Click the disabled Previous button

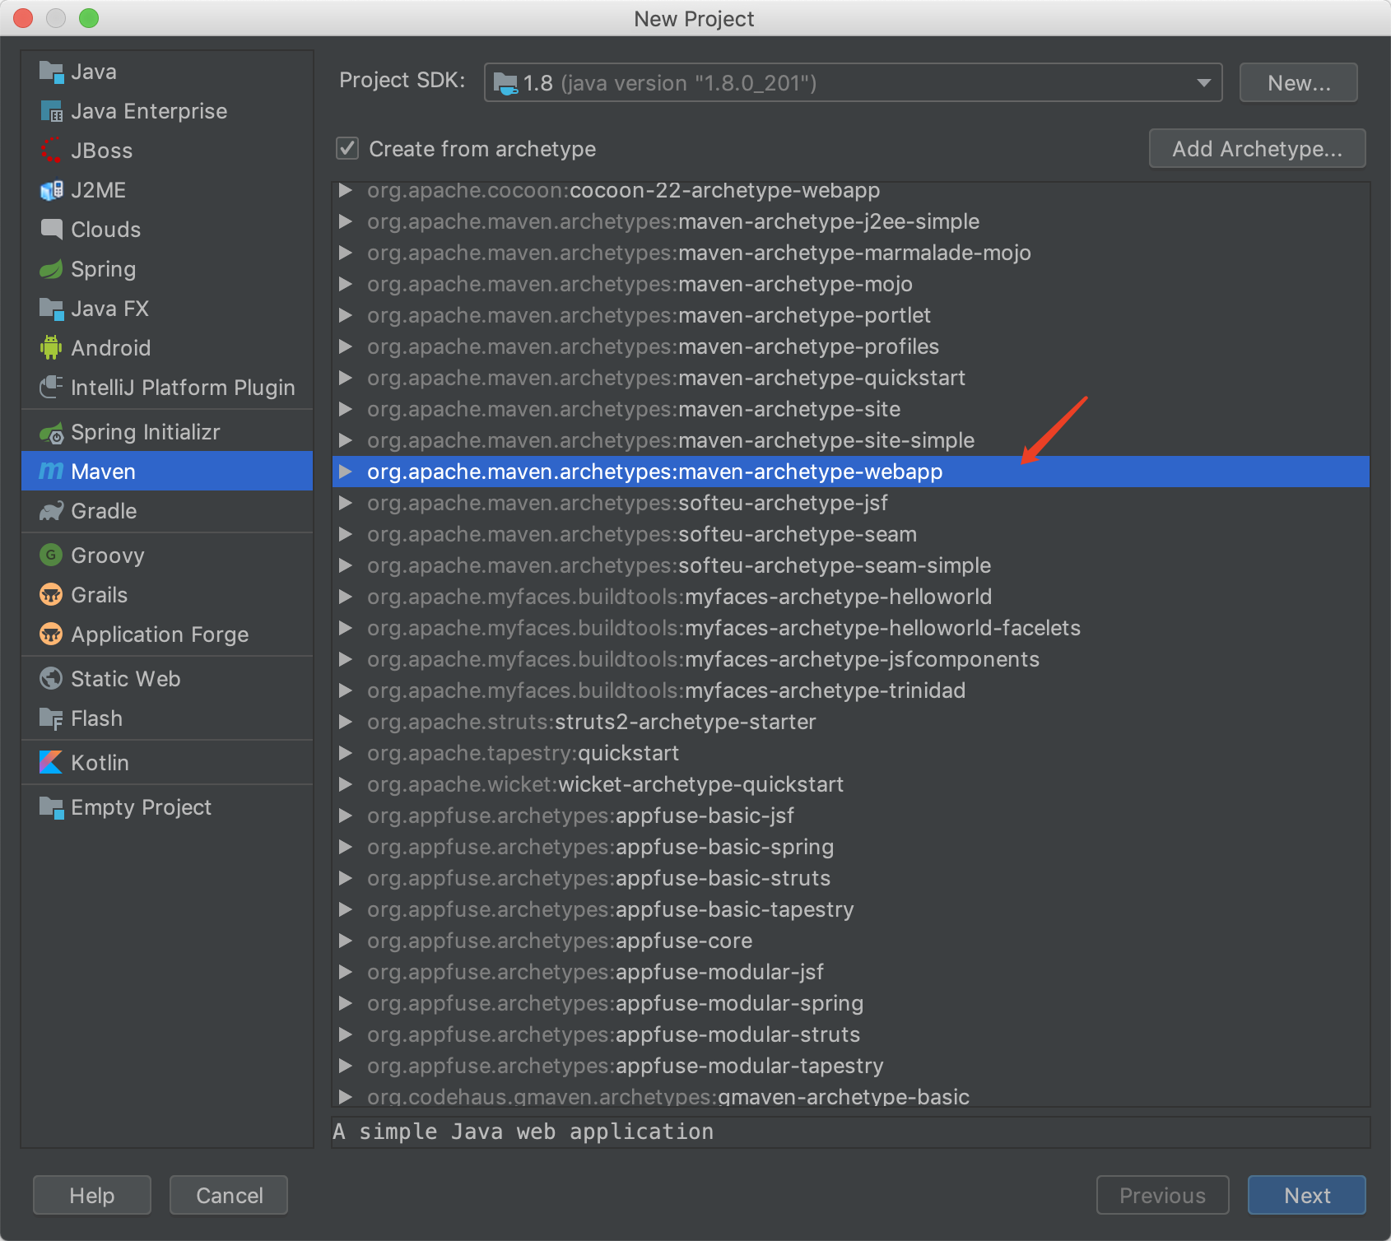[x=1162, y=1195]
